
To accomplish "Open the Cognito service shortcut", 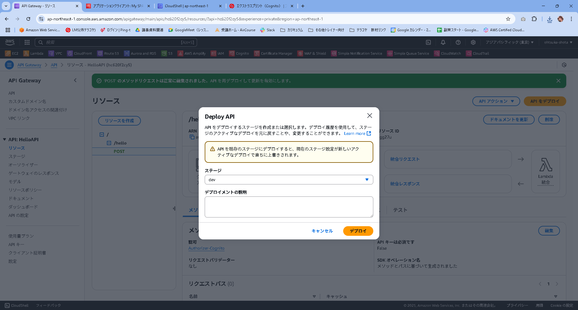I will 239,53.
